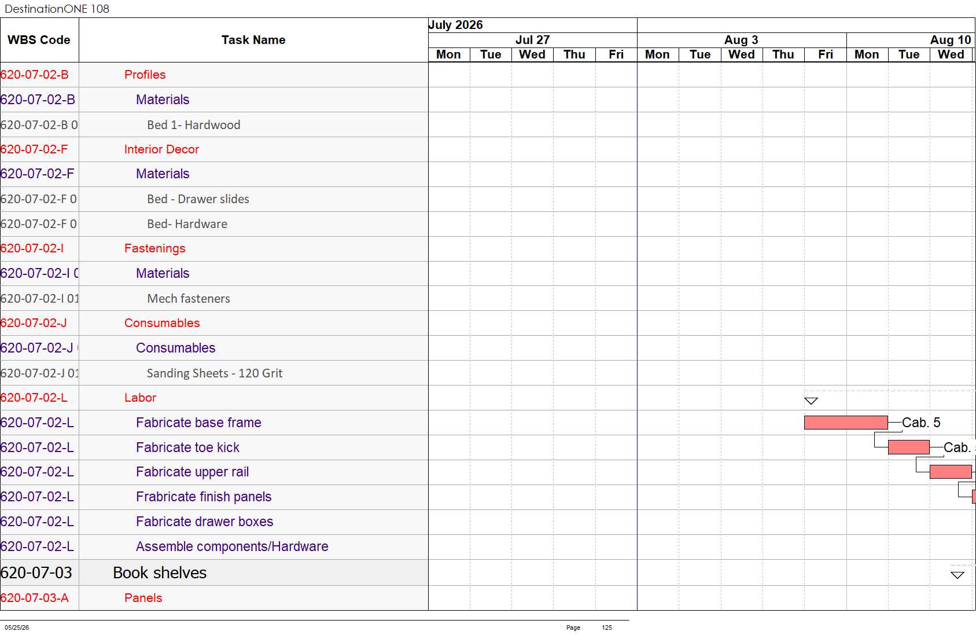This screenshot has height=635, width=976.
Task: Select the Book shelves summary task
Action: pos(160,572)
